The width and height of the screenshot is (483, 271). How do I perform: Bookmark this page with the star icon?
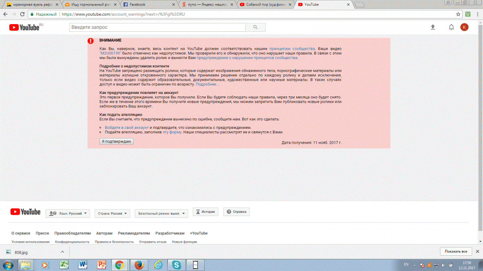(x=458, y=14)
